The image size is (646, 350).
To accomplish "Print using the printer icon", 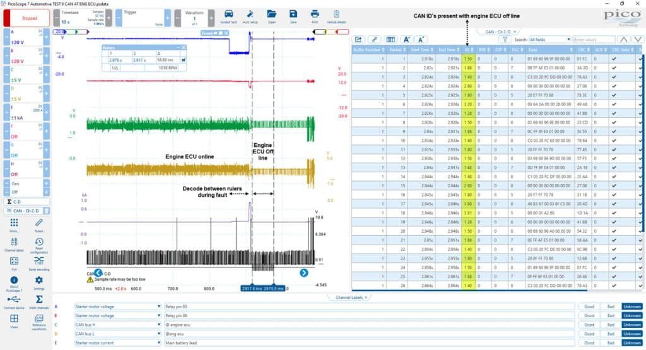I will click(315, 16).
